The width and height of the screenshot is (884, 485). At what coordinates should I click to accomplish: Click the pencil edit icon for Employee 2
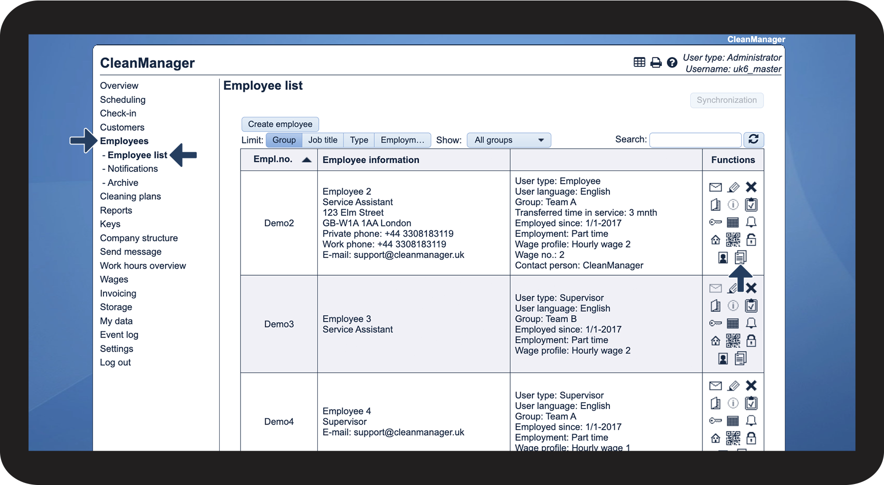733,187
